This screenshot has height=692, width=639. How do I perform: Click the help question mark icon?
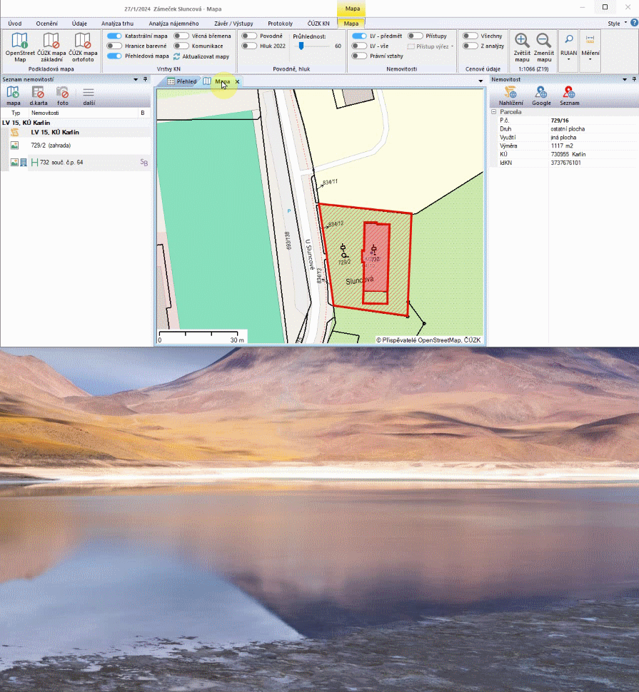tap(634, 23)
